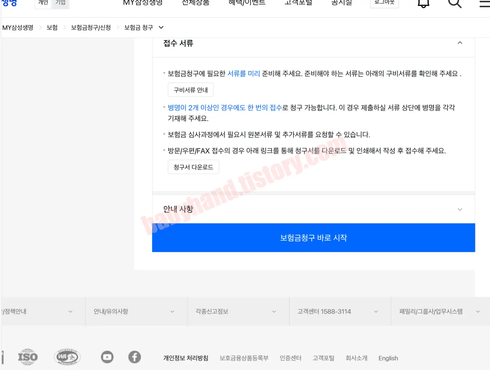Click the 청구서 다운로드 button

coord(193,167)
